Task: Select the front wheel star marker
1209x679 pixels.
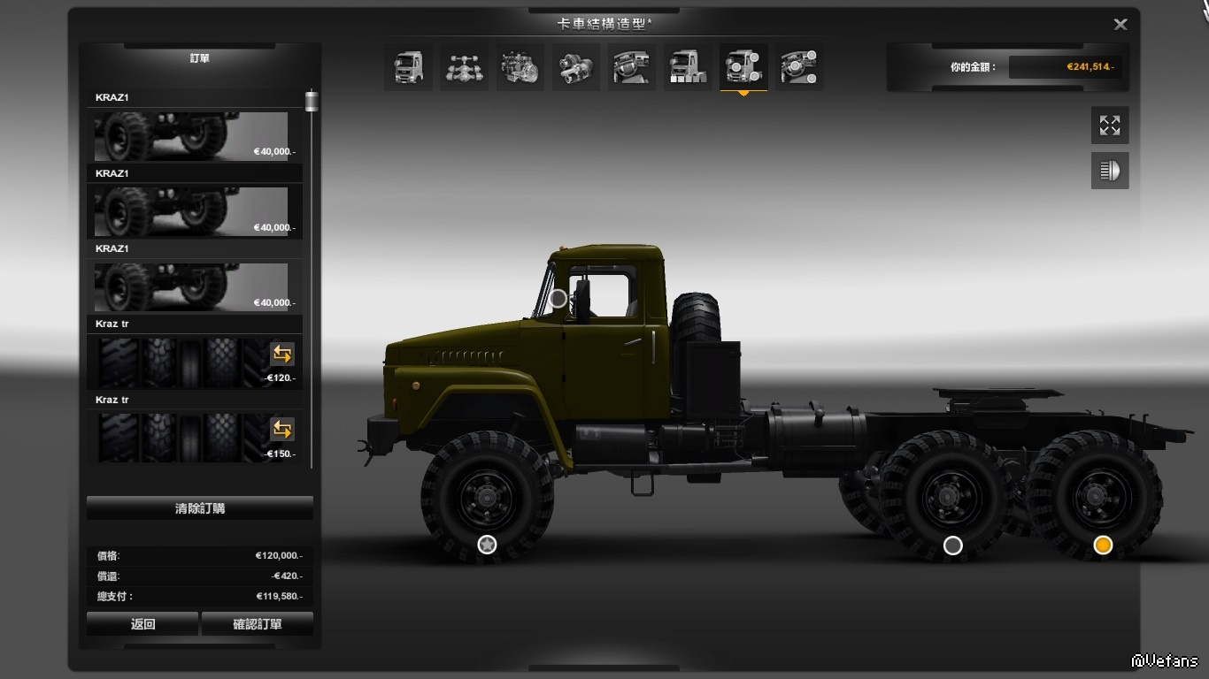Action: pyautogui.click(x=487, y=545)
